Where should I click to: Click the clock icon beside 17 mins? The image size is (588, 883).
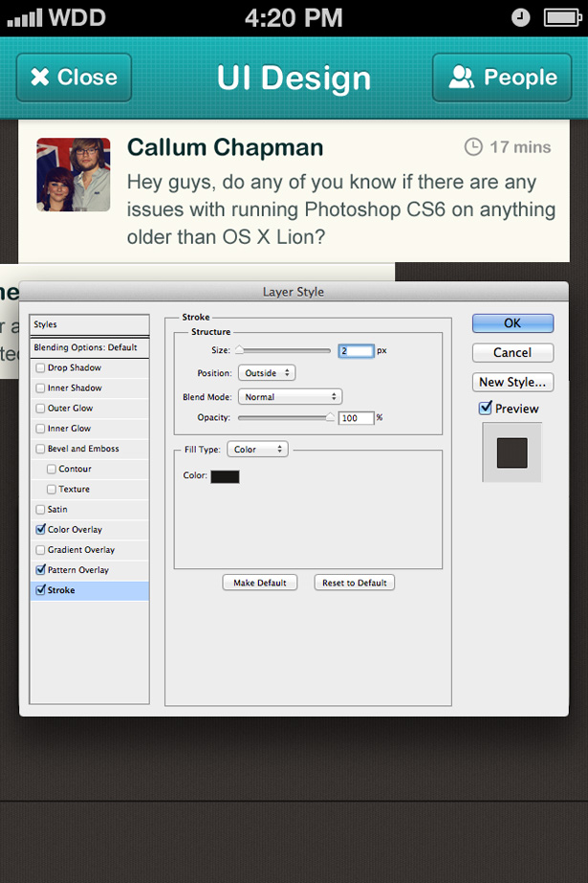click(473, 146)
